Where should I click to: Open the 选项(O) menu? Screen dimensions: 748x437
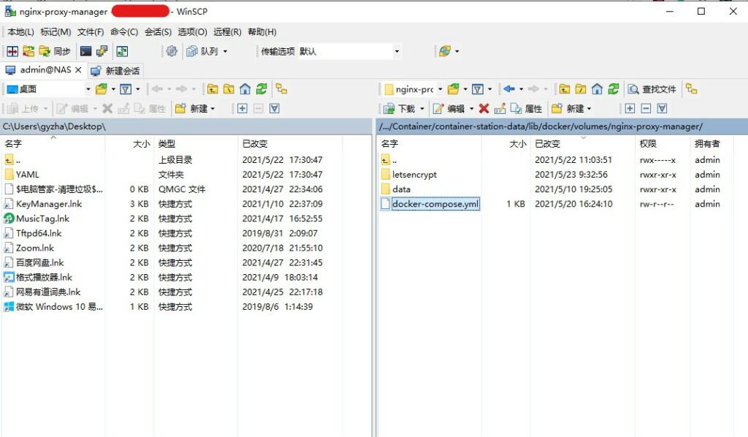click(x=192, y=32)
